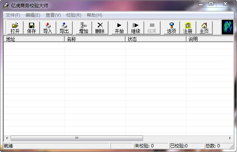Maximize the 亿虎商务校验大师 window
Screen dimensions: 237x152
pos(211,4)
